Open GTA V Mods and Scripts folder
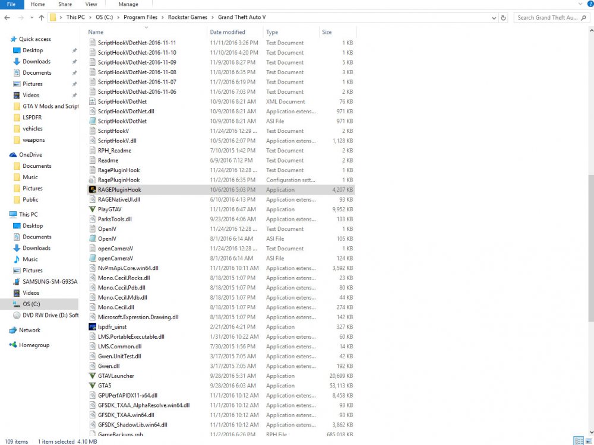Screen dimensions: 594x445 46,106
